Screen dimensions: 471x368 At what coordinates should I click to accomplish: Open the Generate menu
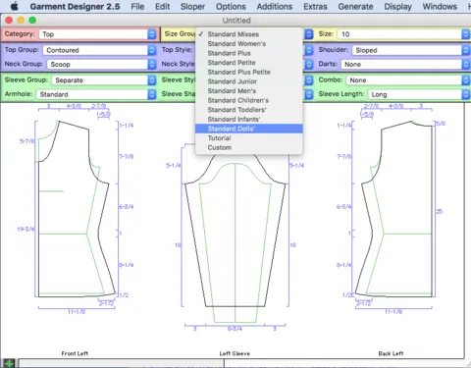coord(355,6)
